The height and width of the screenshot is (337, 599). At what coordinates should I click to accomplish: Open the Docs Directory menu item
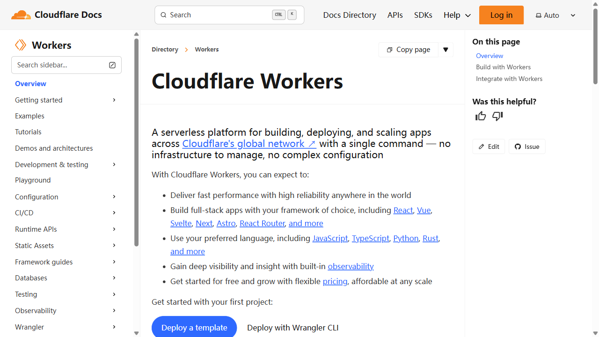(x=349, y=15)
